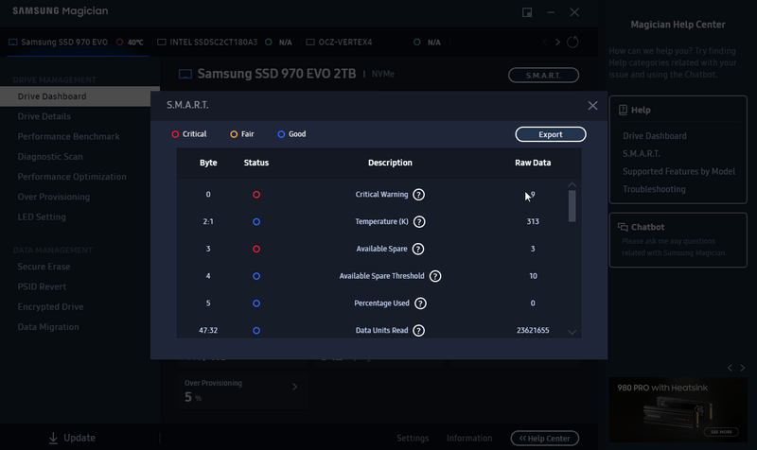757x450 pixels.
Task: Open Troubleshooting help topic
Action: [654, 190]
